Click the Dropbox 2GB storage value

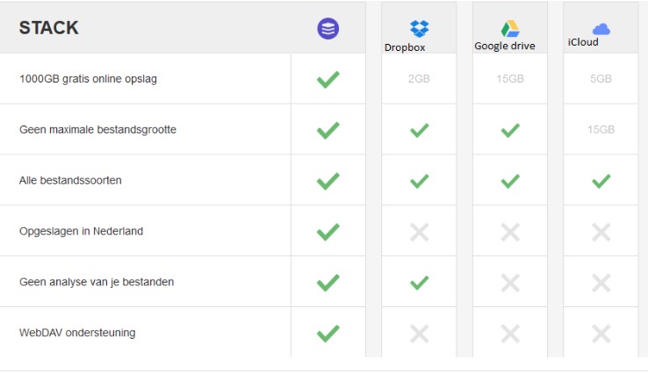point(419,78)
